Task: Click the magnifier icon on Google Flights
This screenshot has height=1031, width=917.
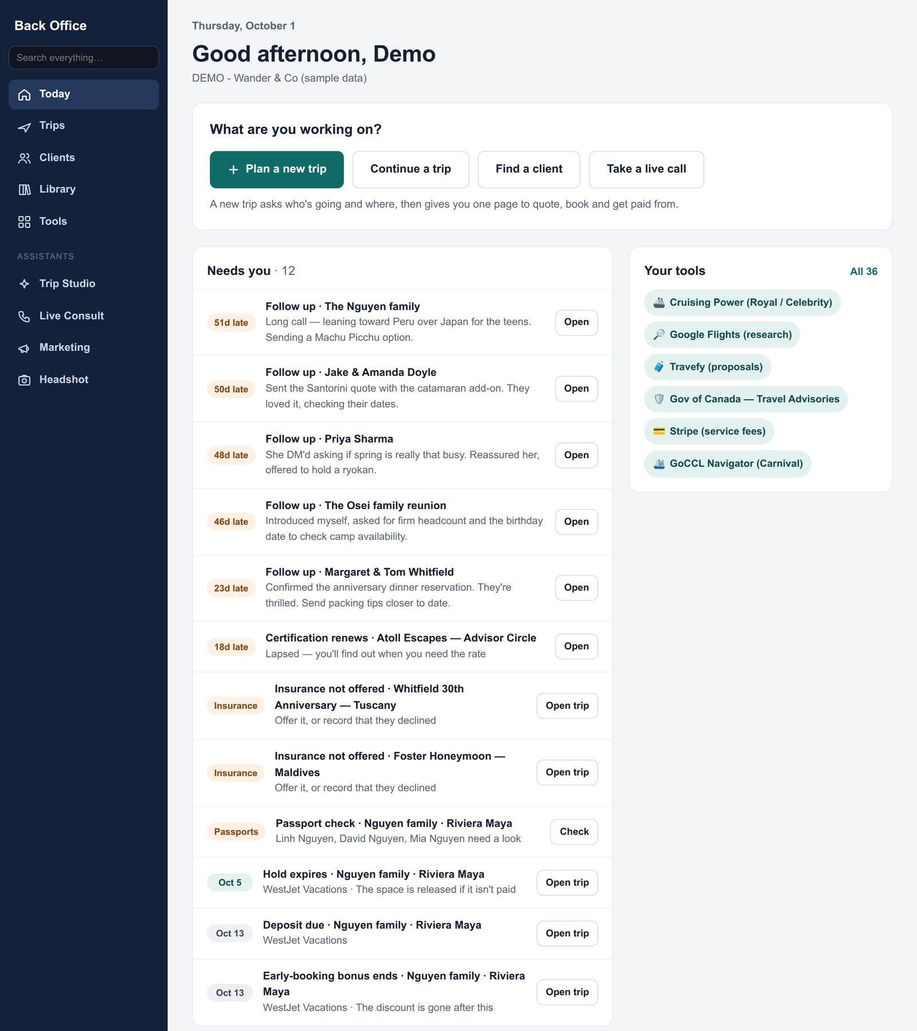Action: 659,335
